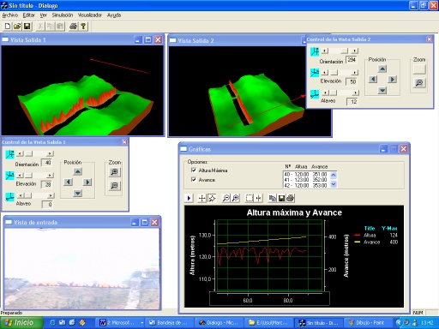Toggle the Altura Máxima checkbox
Image resolution: width=439 pixels, height=329 pixels.
coord(194,170)
